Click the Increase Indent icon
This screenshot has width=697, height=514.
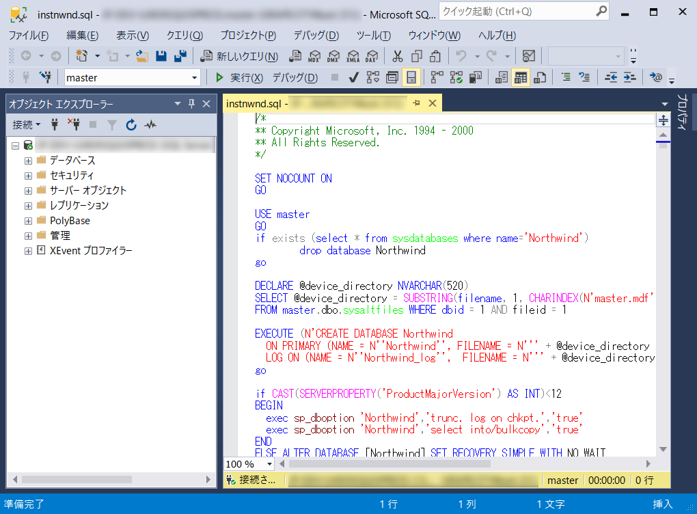(629, 78)
